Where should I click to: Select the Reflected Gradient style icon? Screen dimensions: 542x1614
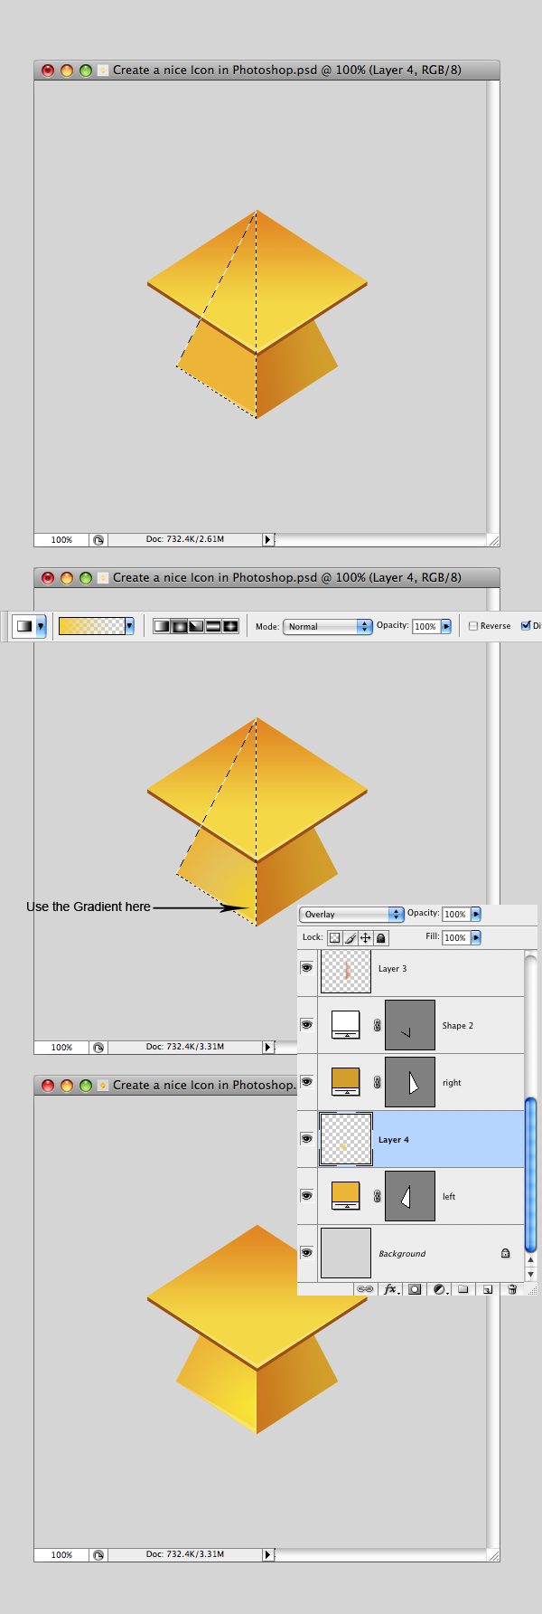[213, 626]
